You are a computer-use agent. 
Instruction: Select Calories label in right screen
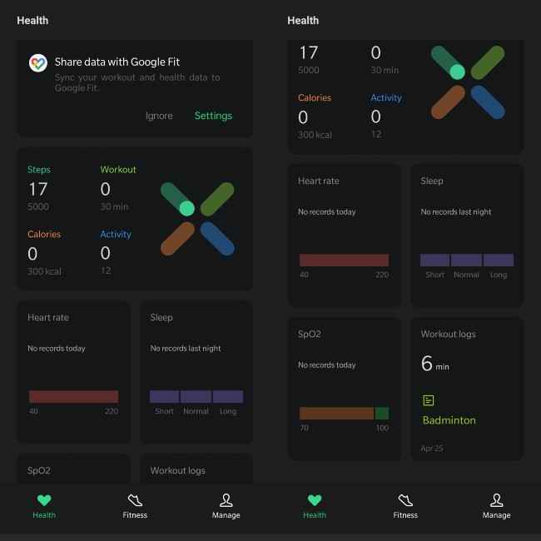[315, 97]
